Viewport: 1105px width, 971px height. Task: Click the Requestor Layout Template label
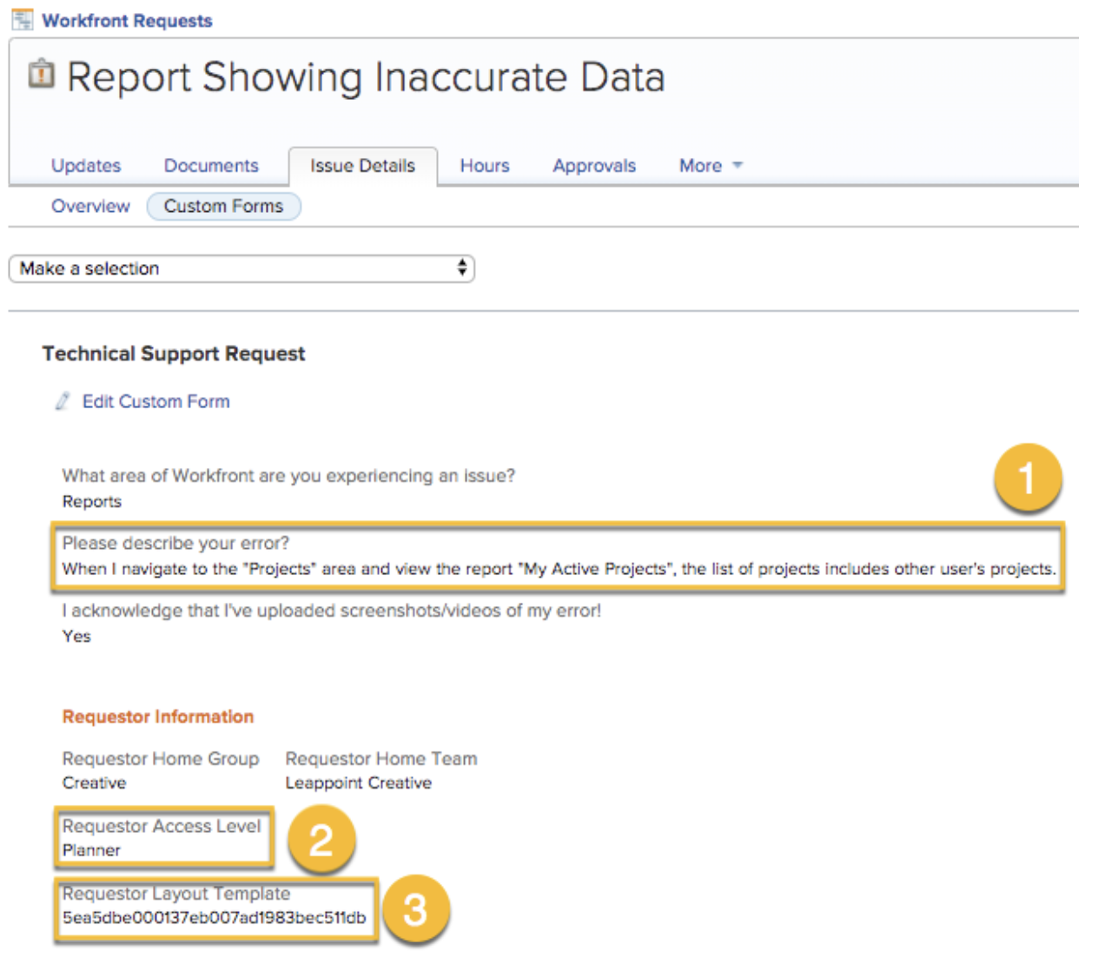(x=176, y=893)
